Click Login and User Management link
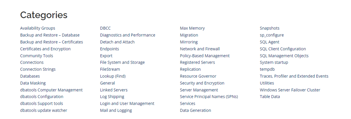 [127, 103]
